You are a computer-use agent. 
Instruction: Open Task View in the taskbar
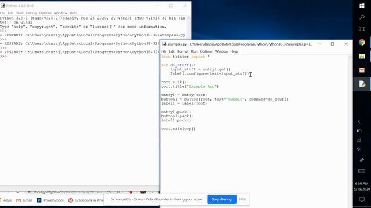click(362, 29)
